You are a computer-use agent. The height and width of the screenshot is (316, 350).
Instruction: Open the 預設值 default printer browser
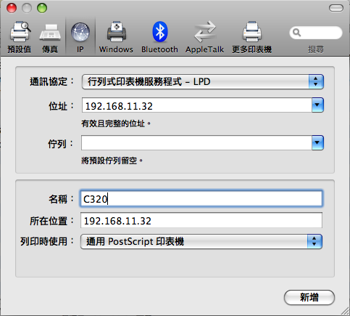tap(20, 37)
